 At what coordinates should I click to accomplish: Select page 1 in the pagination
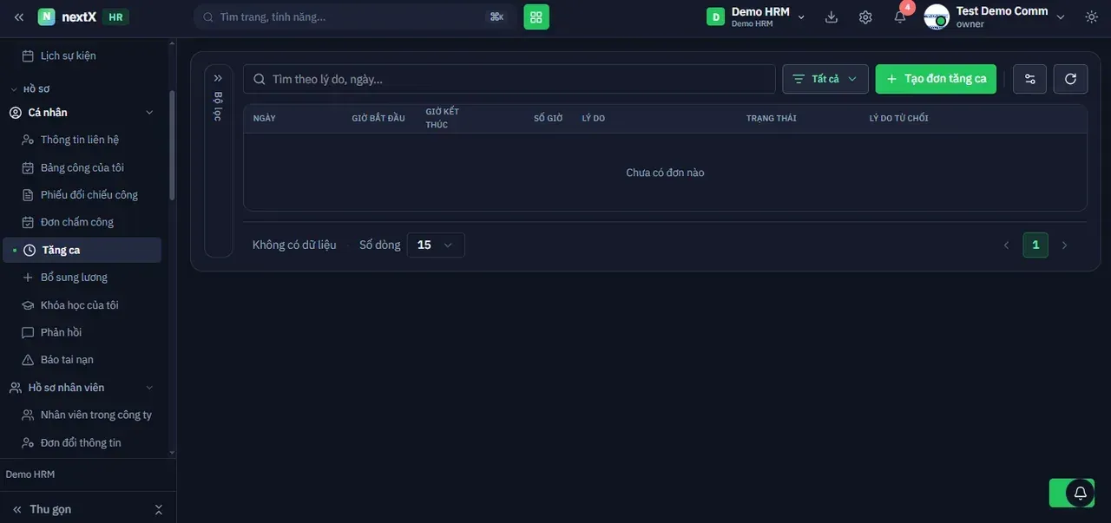pyautogui.click(x=1035, y=245)
